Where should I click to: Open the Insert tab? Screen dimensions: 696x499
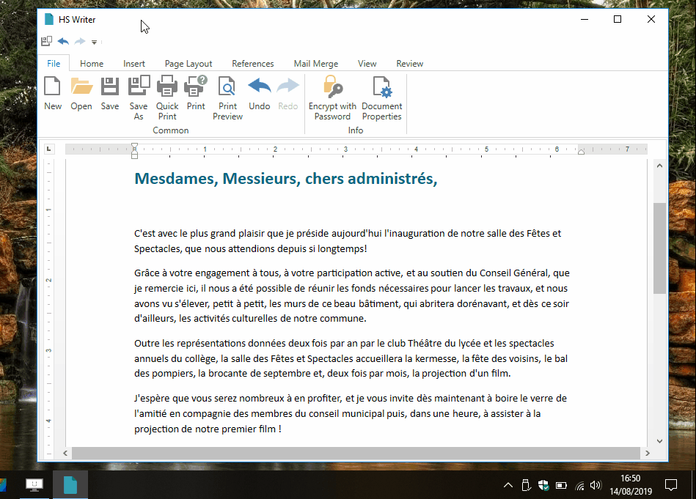(x=134, y=64)
